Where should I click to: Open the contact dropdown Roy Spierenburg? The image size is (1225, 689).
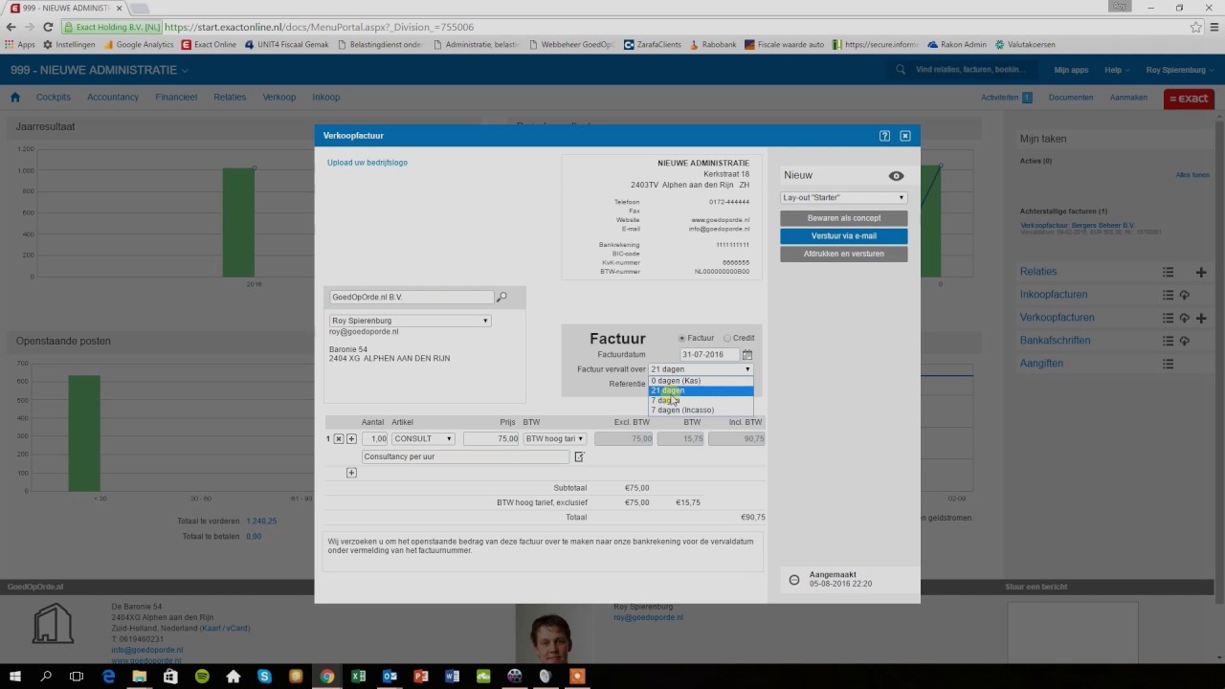tap(410, 322)
